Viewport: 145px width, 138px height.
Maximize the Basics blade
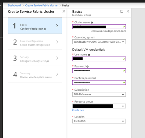click(x=122, y=11)
